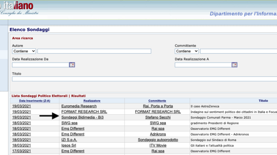Open the Autore Contiene dropdown
The width and height of the screenshot is (277, 155).
pos(24,51)
